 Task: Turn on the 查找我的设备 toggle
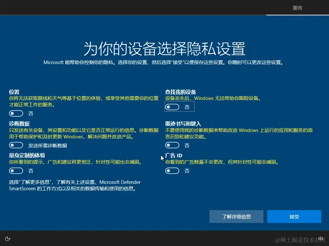[x=172, y=107]
